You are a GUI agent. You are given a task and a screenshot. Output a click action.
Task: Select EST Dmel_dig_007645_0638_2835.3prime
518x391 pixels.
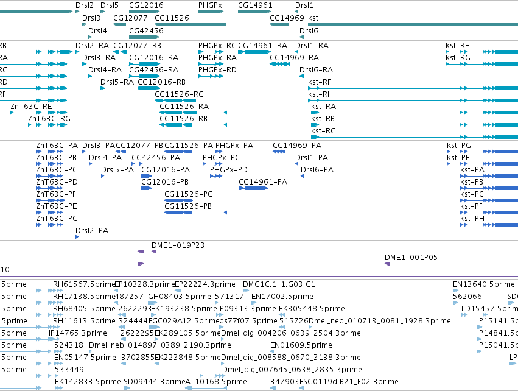pyautogui.click(x=292, y=370)
